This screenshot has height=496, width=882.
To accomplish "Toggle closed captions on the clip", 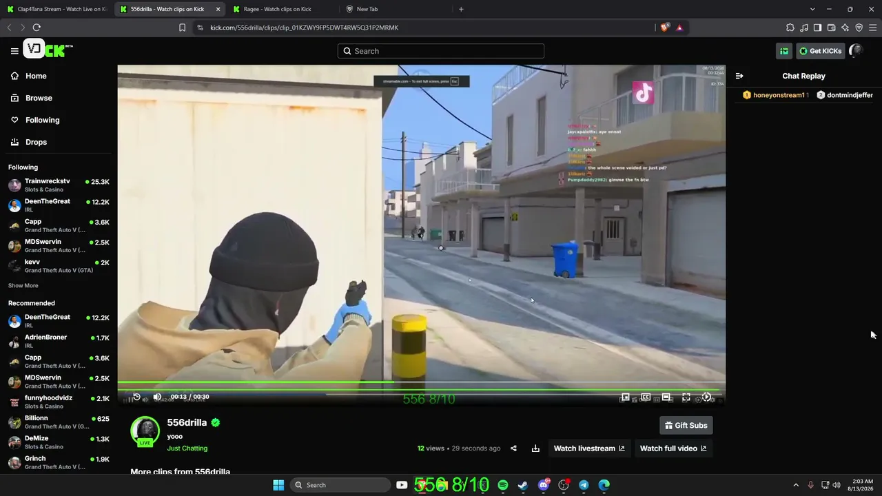I will (x=646, y=397).
